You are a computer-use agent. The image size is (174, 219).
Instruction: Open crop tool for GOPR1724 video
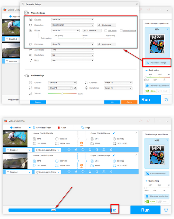[90, 150]
